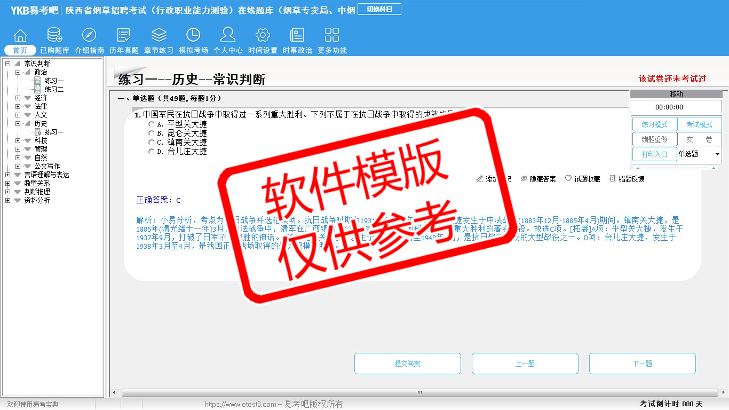Switch to 考试模式
729x410 pixels.
click(699, 124)
